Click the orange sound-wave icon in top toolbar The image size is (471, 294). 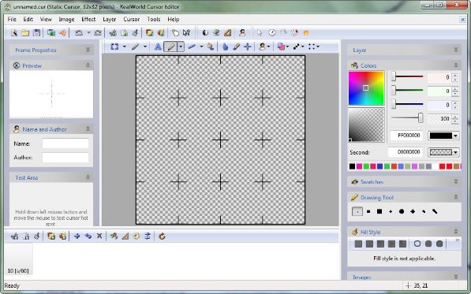click(62, 32)
